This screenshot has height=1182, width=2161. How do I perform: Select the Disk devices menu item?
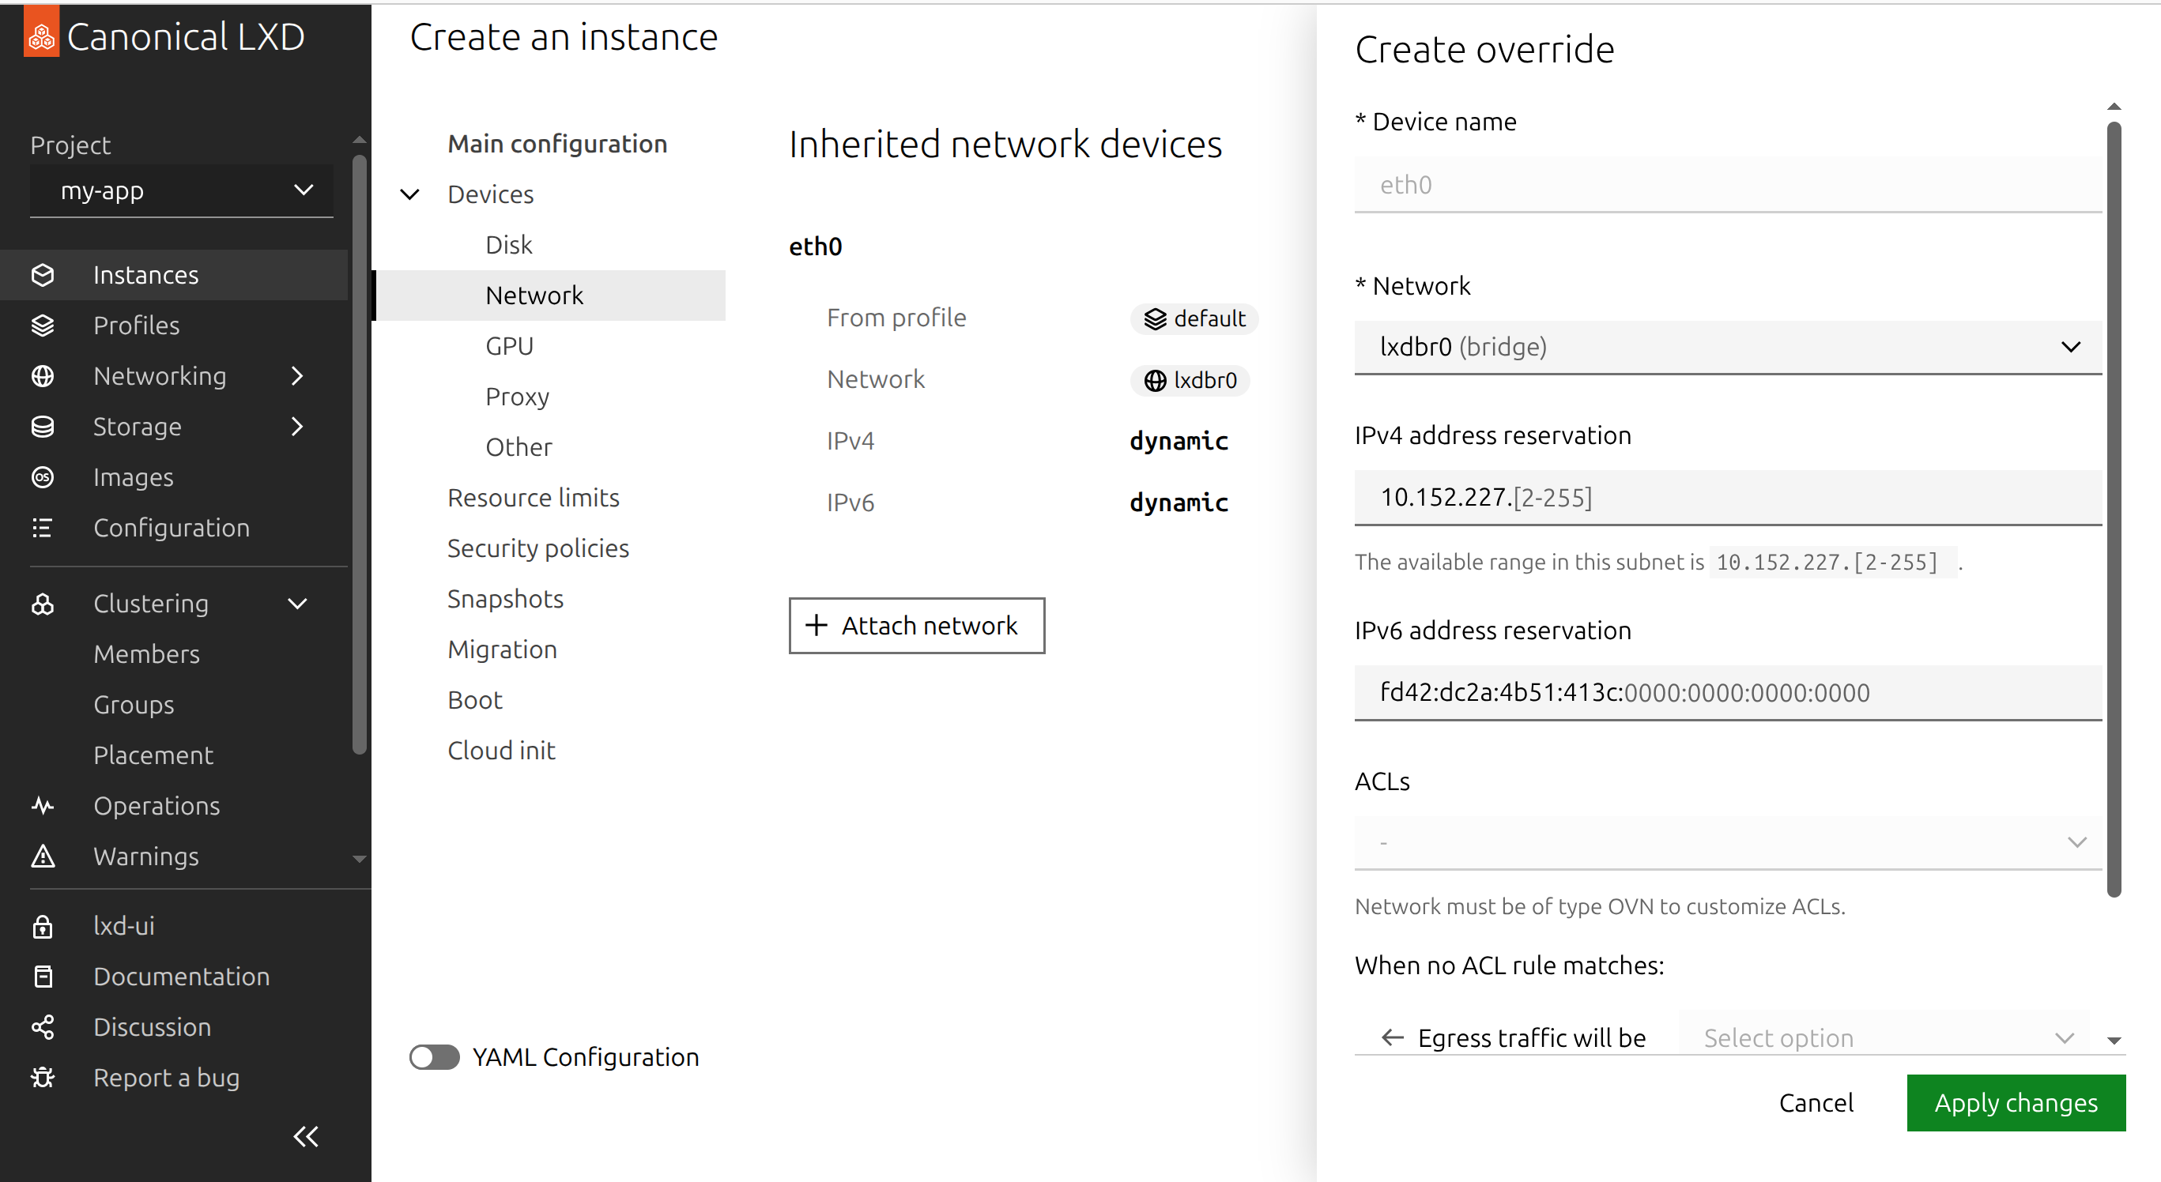coord(508,245)
